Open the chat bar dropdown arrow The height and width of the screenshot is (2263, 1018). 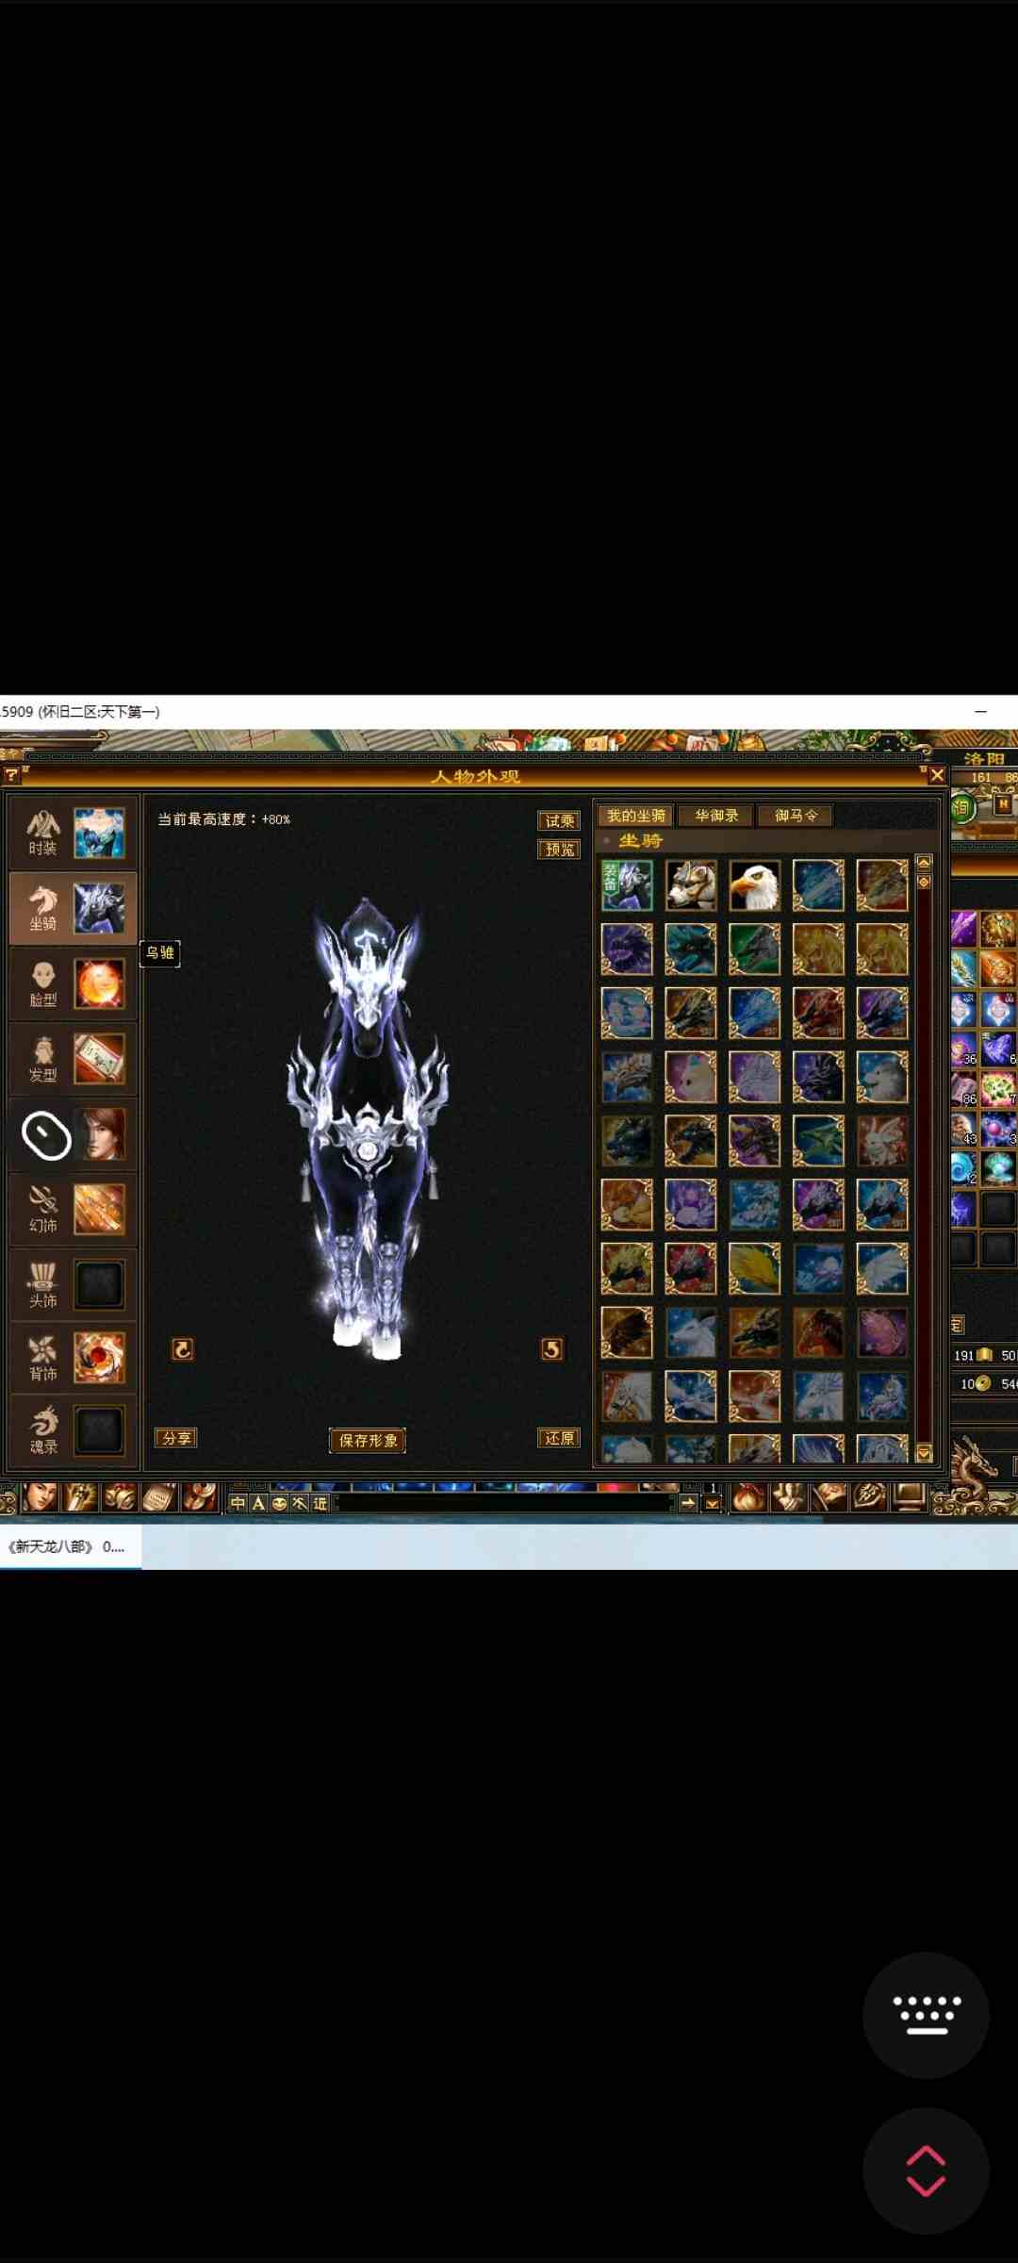pyautogui.click(x=713, y=1505)
